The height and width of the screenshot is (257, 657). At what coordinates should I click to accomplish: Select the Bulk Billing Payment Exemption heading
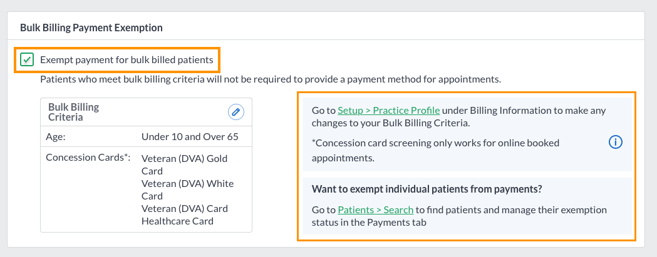(x=91, y=28)
